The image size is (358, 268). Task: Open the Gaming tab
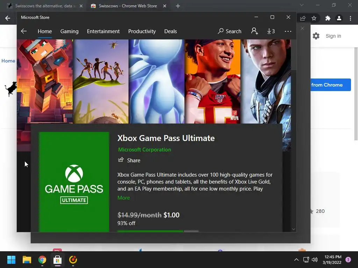(x=70, y=31)
